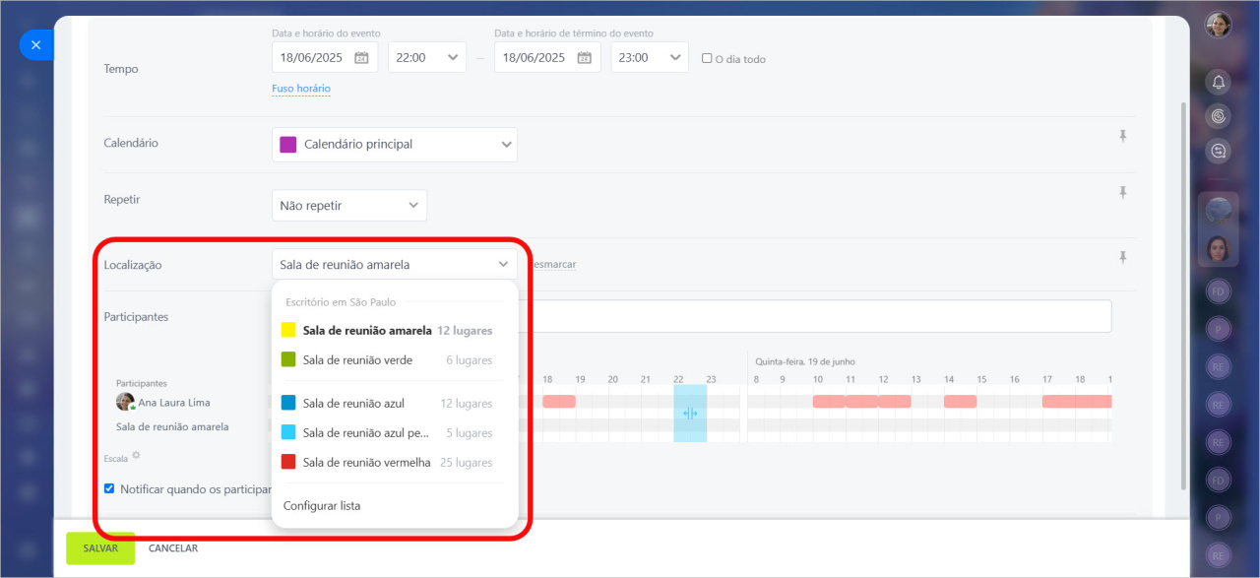This screenshot has height=578, width=1260.
Task: Select 'Sala de reunião azul pe...' 5 lugares
Action: pos(394,433)
